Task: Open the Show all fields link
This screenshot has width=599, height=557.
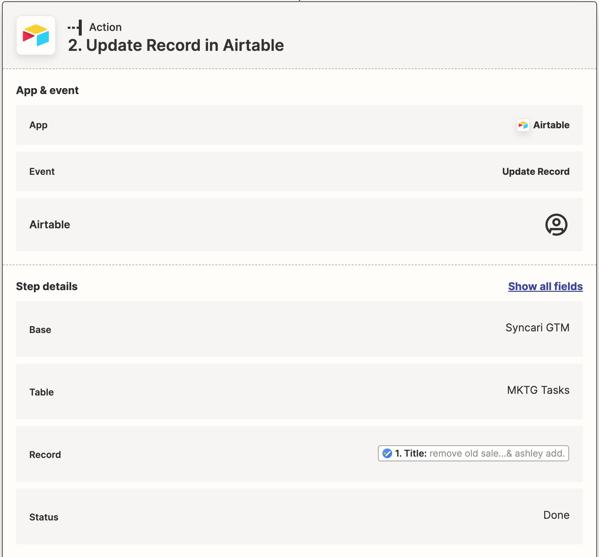Action: click(x=545, y=286)
